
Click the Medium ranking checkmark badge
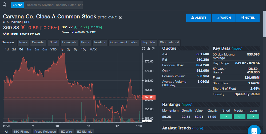[x=239, y=117]
